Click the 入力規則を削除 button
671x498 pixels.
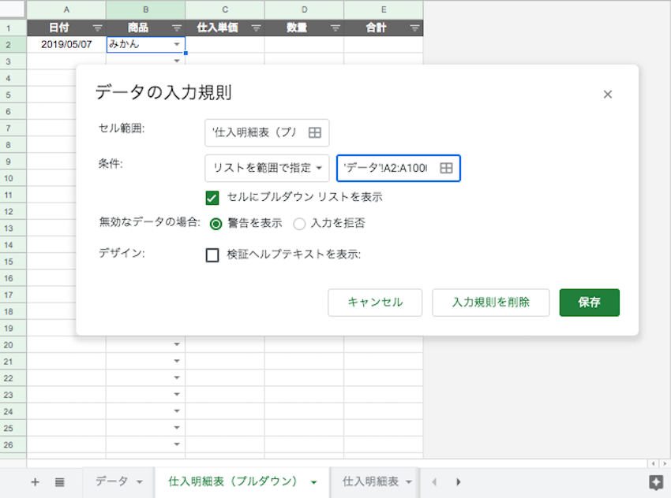point(490,302)
